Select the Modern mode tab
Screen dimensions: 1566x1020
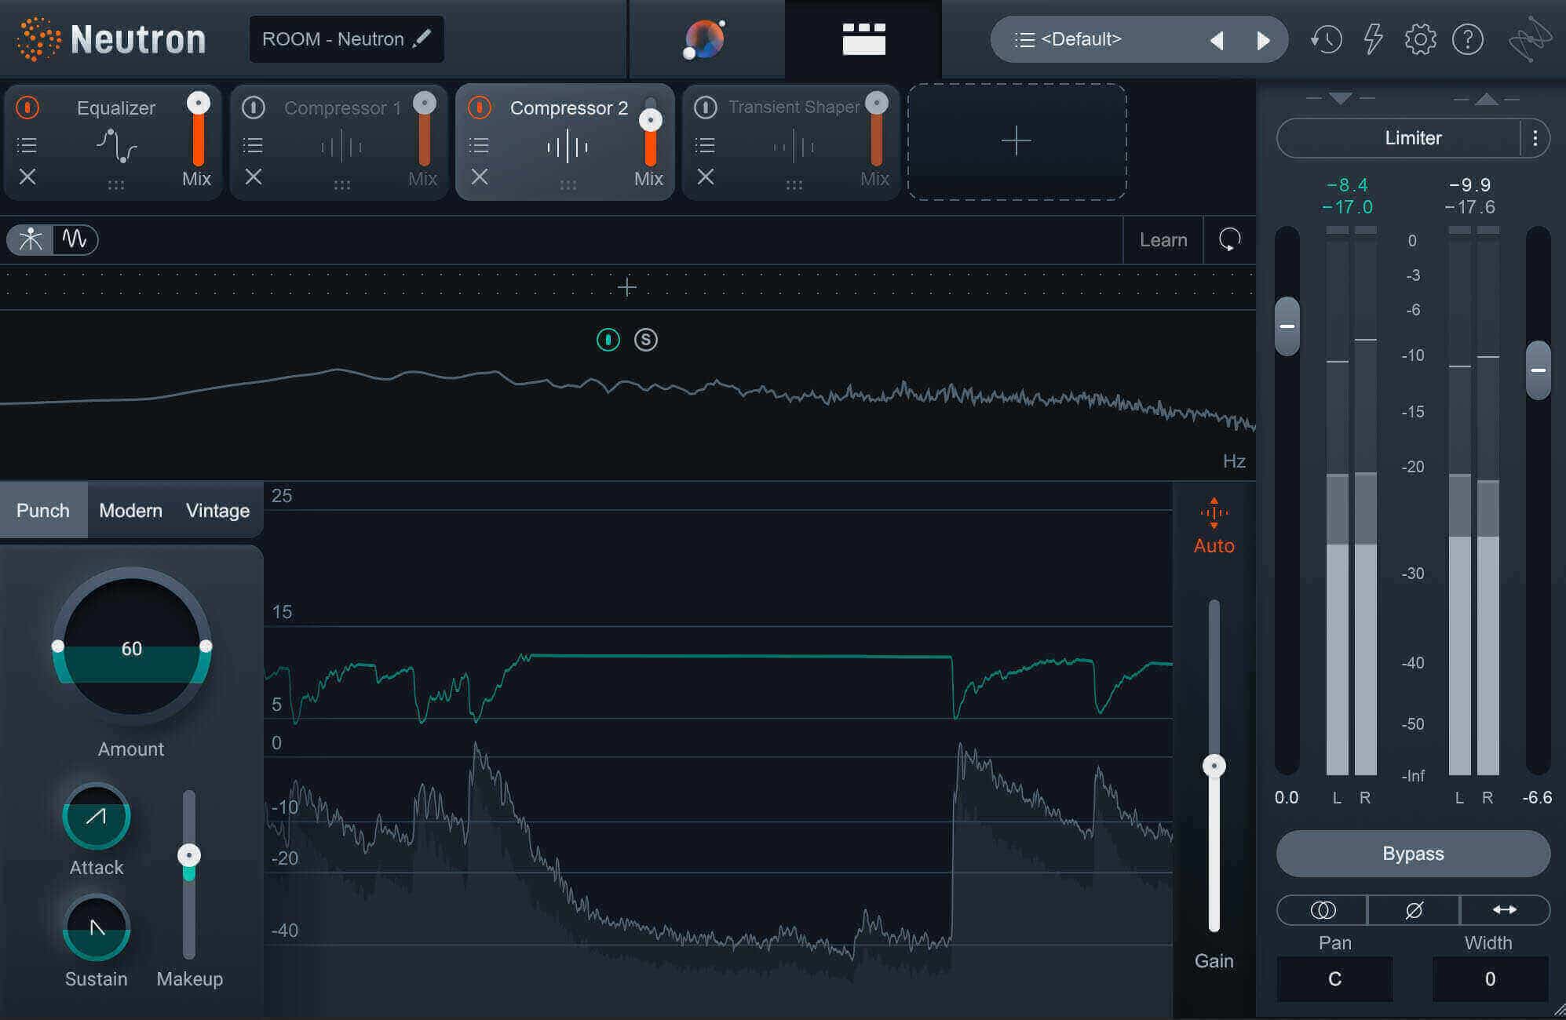pos(130,510)
